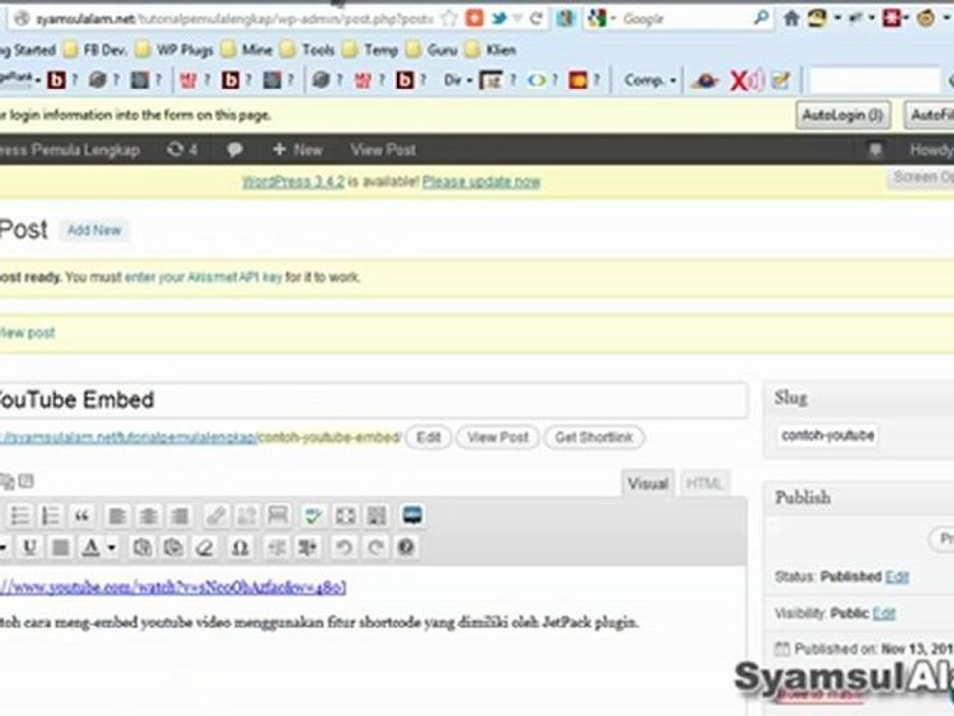Image resolution: width=954 pixels, height=716 pixels.
Task: Outdent the selected paragraph
Action: [277, 547]
